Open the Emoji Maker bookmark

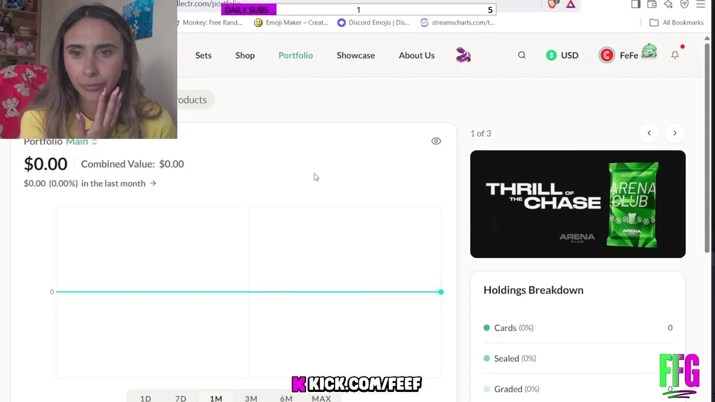(291, 22)
